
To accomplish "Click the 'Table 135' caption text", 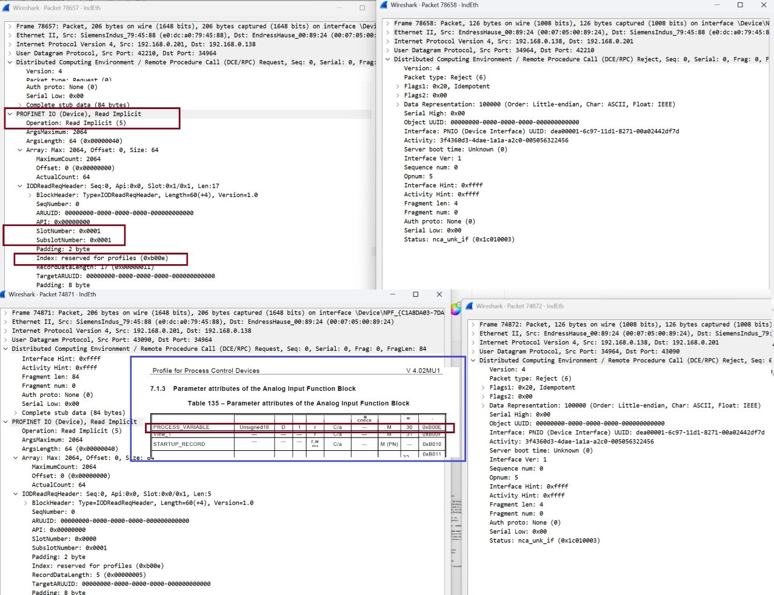I will coord(298,404).
